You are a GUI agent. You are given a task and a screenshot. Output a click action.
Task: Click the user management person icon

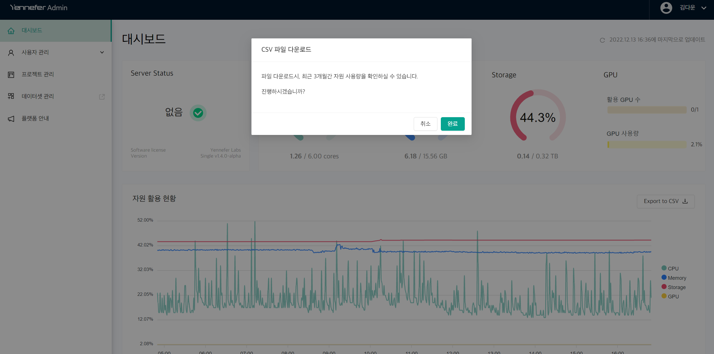click(11, 53)
